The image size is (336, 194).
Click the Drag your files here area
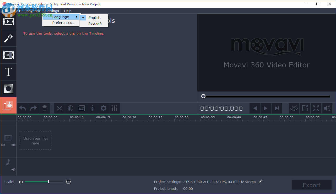coord(36,140)
